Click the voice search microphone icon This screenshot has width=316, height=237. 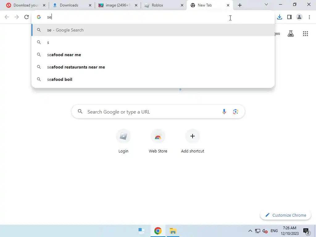pos(224,112)
